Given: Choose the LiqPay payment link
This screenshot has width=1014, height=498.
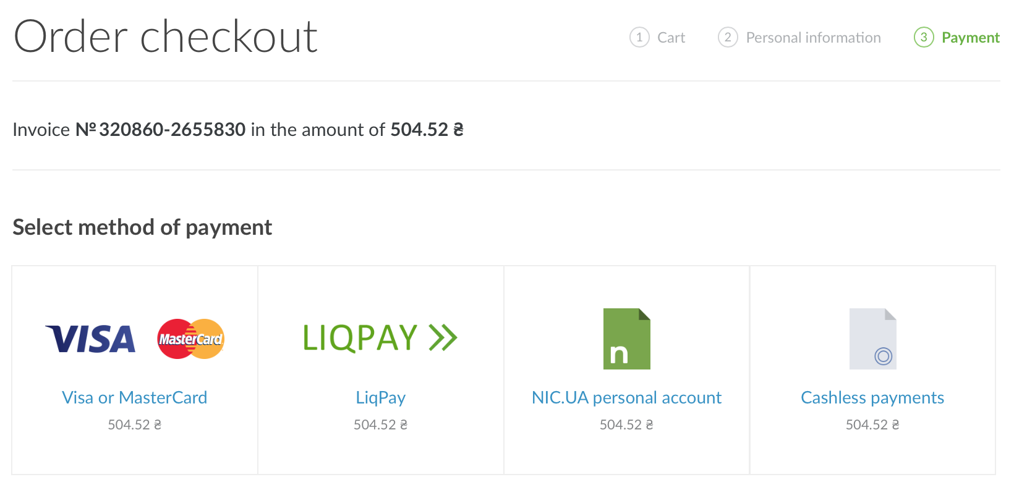Looking at the screenshot, I should tap(380, 397).
